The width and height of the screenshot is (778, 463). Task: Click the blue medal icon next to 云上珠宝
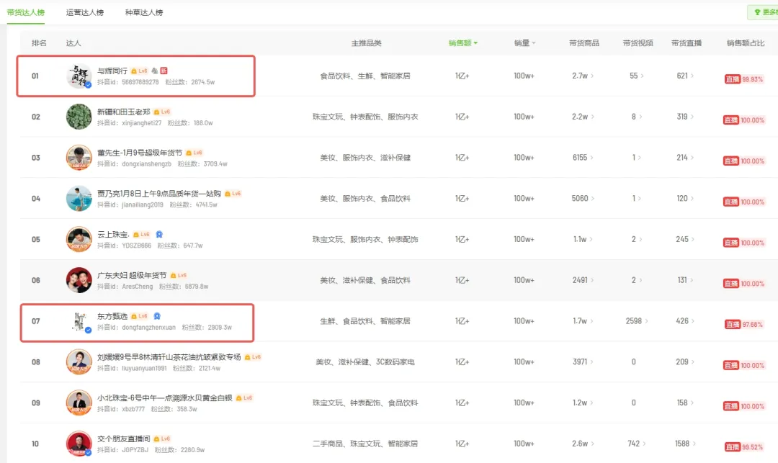[159, 235]
